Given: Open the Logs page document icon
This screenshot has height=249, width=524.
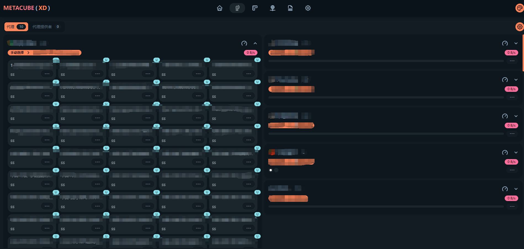Looking at the screenshot, I should pos(290,8).
